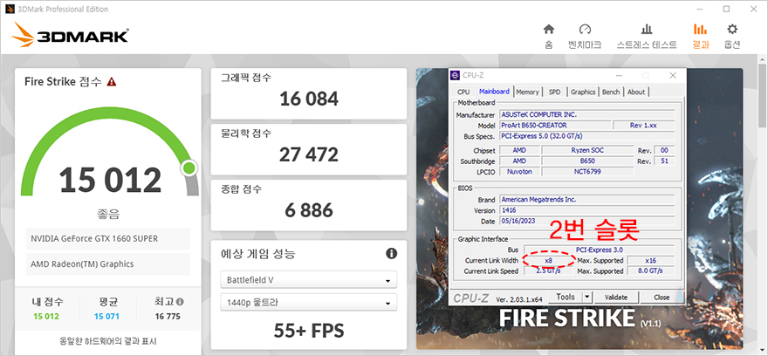Switch to Bench tab in CPU-Z
Viewport: 768px width, 356px height.
click(x=611, y=92)
